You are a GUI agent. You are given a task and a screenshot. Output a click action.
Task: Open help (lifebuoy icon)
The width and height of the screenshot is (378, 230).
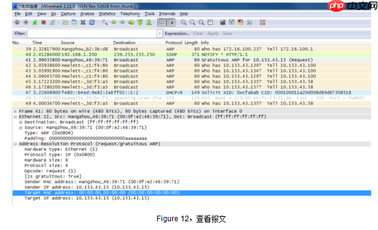tap(262, 22)
